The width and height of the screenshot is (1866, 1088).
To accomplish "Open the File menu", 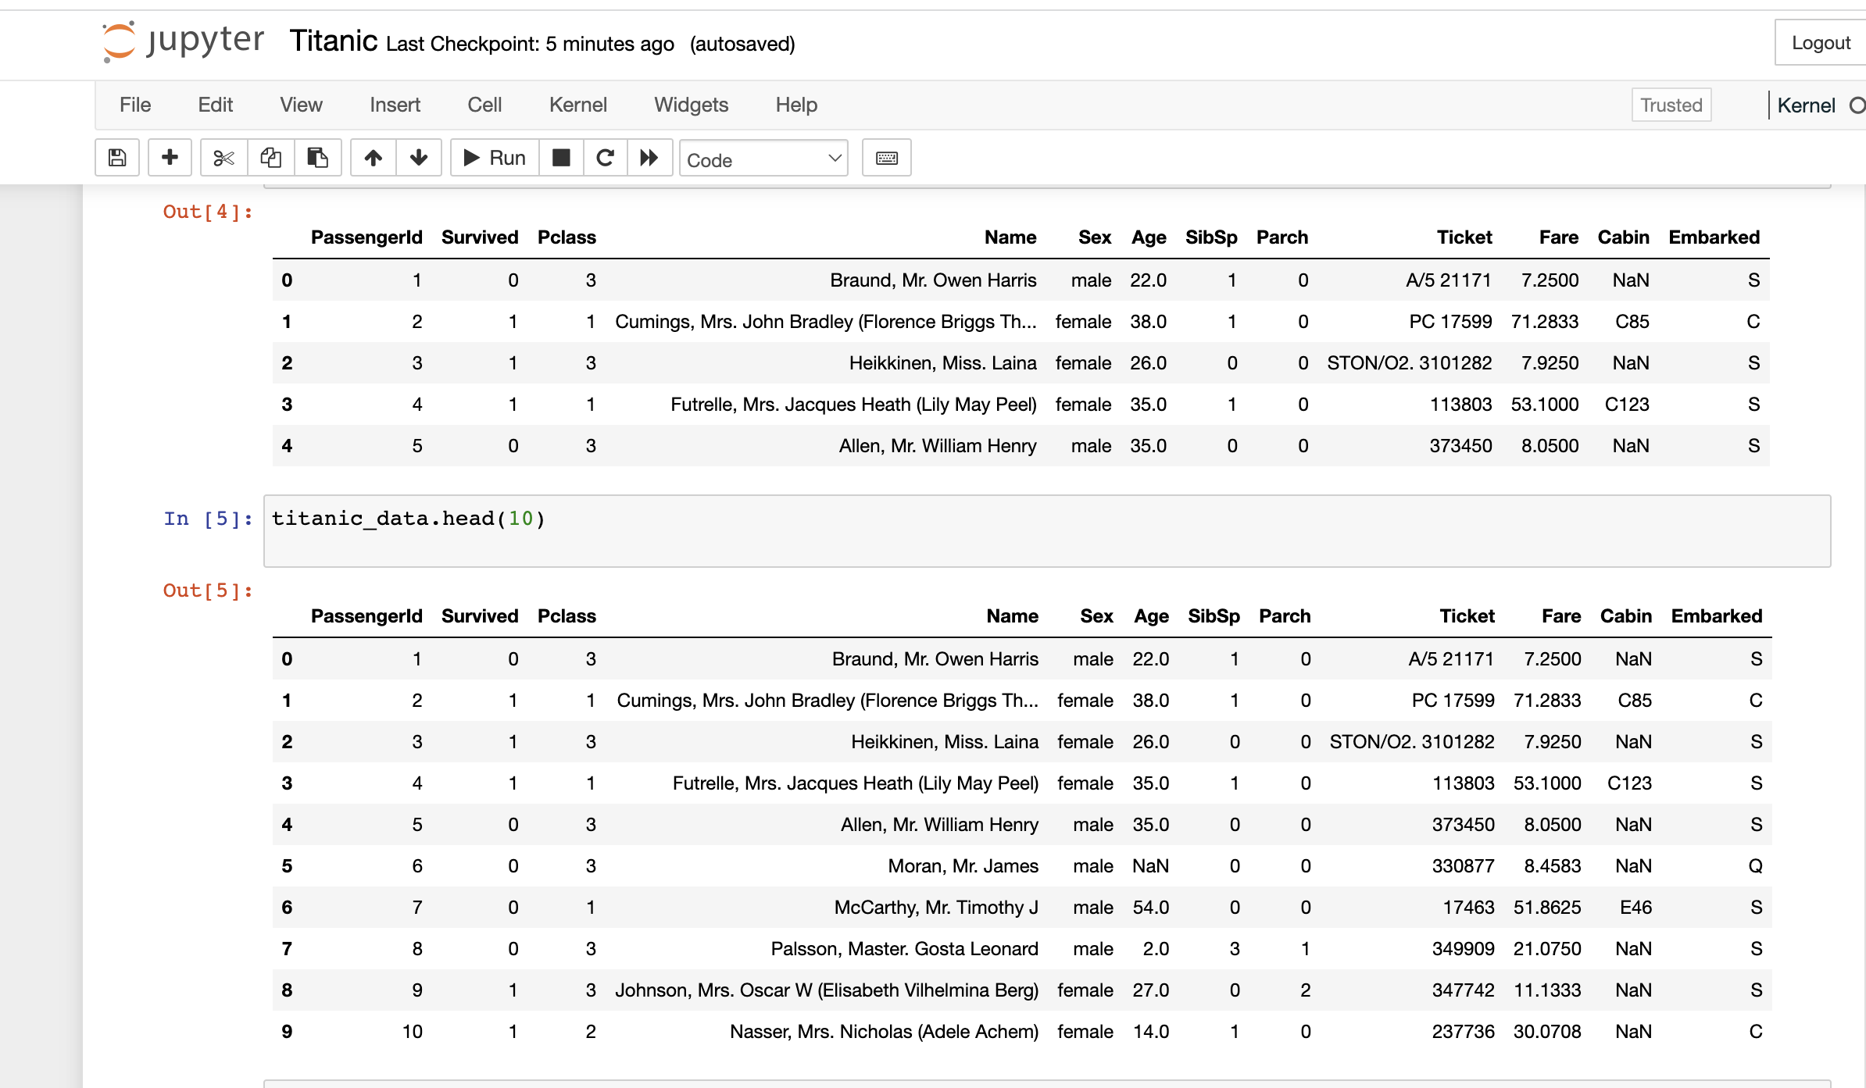I will pyautogui.click(x=135, y=105).
